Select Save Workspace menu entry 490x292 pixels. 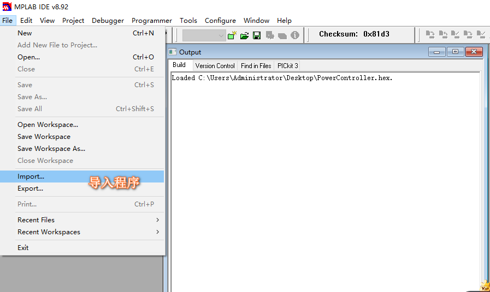tap(82, 137)
